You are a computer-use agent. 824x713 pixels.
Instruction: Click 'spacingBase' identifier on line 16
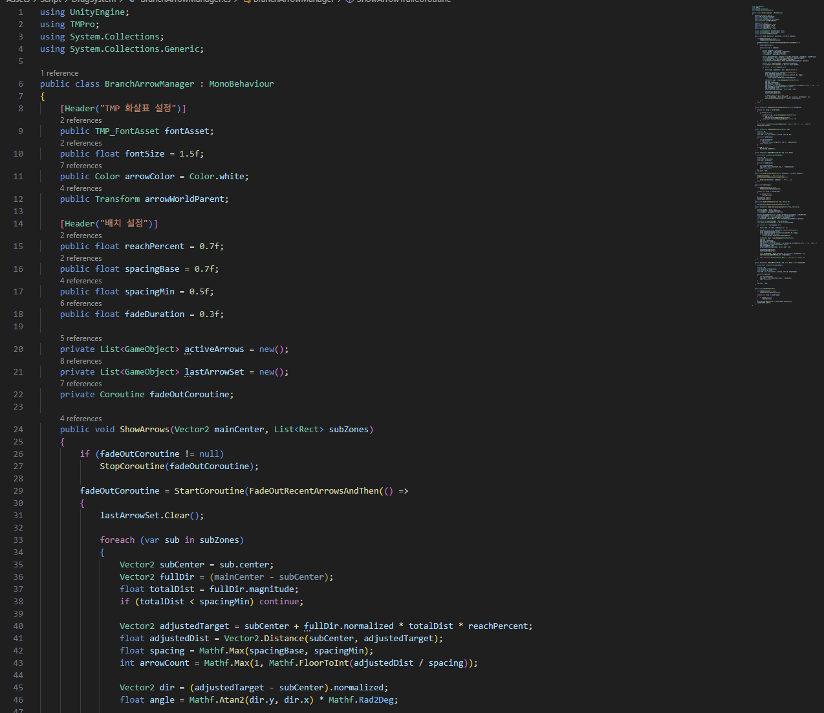coord(152,269)
